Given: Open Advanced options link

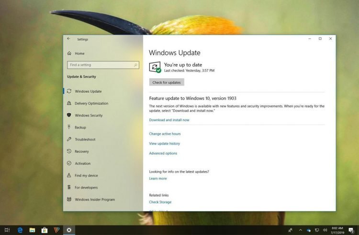Looking at the screenshot, I should coord(163,153).
